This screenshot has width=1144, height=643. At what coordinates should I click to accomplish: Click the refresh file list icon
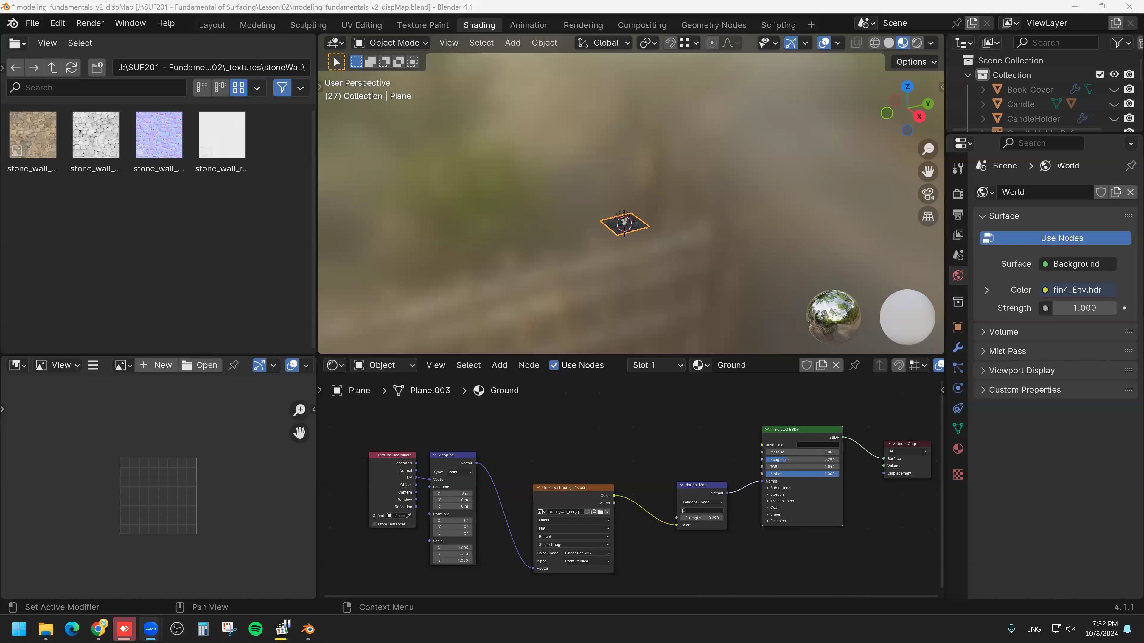pyautogui.click(x=71, y=68)
